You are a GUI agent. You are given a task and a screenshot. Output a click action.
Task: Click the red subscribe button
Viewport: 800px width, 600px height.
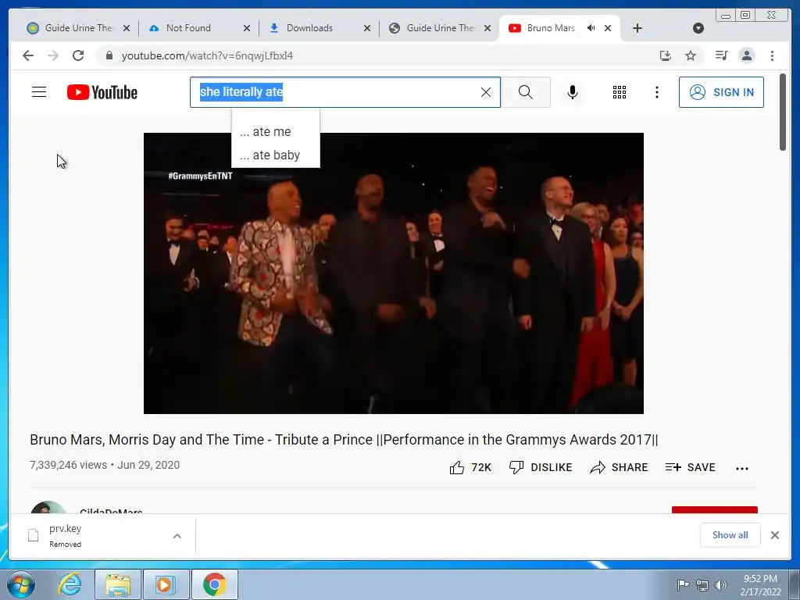pos(714,510)
